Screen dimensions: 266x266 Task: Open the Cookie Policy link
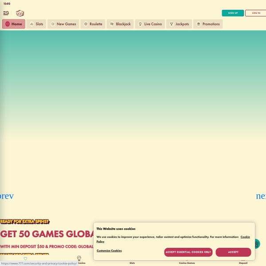tap(245, 237)
